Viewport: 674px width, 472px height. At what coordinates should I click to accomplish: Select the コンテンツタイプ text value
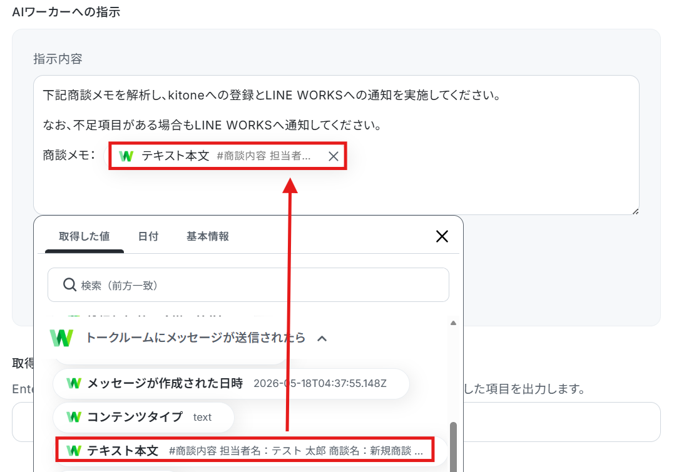[143, 418]
